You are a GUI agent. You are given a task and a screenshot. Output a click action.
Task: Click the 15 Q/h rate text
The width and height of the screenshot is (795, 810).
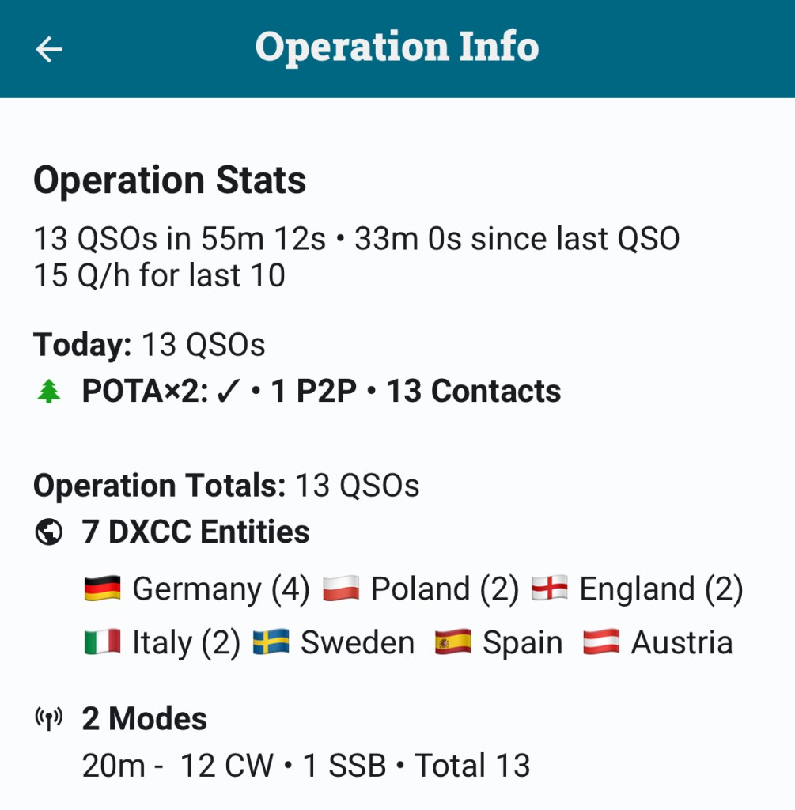pyautogui.click(x=159, y=276)
